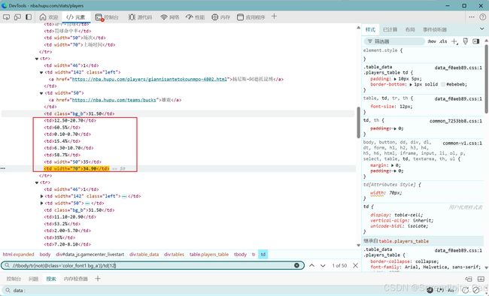Viewport: 489px width, 296px height.
Task: Open the three-dot customize DevTools menu
Action: 472,17
